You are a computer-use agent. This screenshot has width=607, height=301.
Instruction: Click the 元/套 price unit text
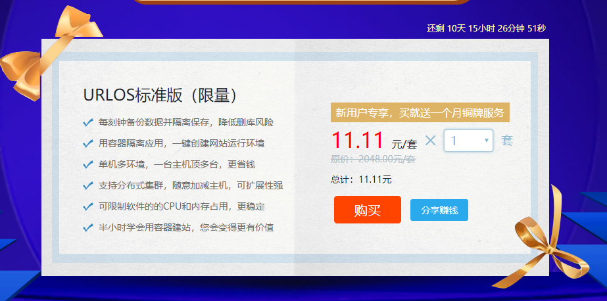404,145
